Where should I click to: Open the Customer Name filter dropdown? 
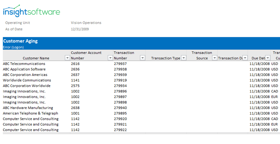tap(67, 58)
